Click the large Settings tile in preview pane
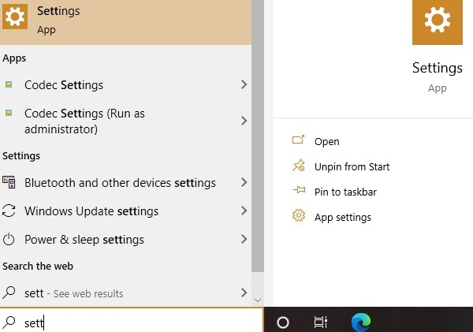 438,22
